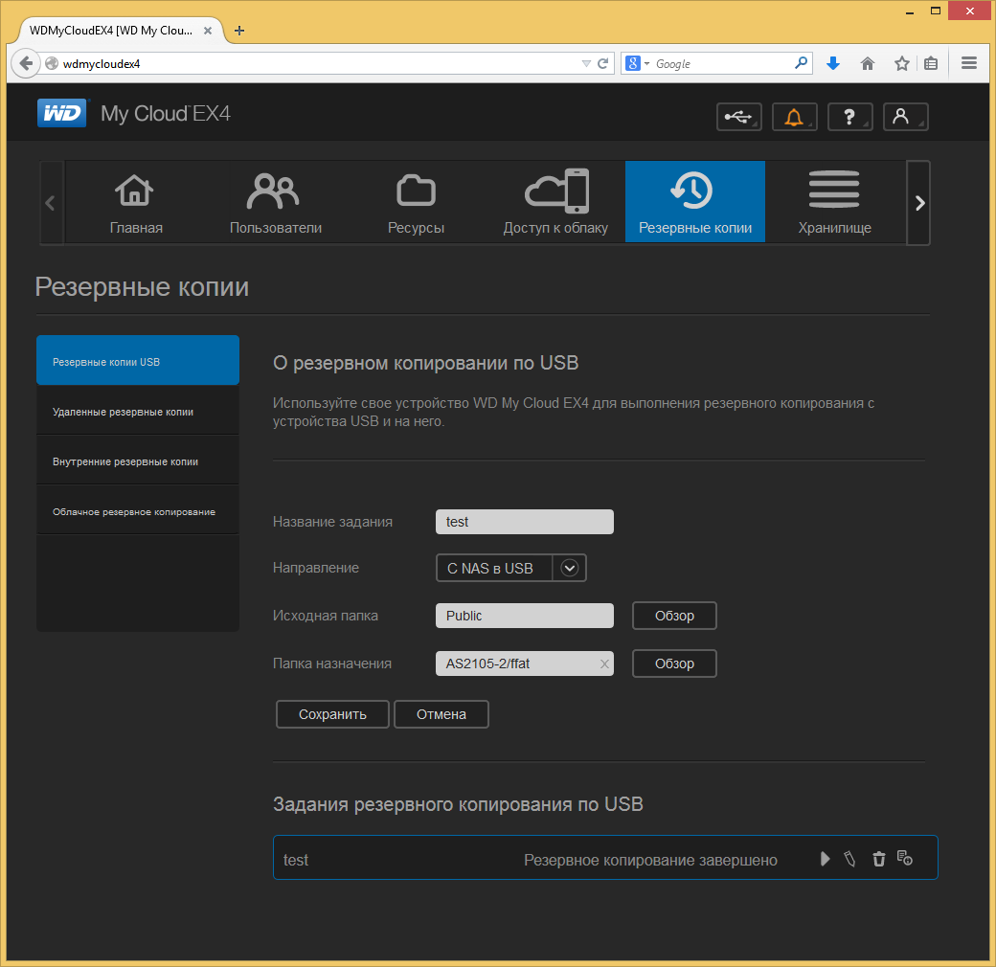Open the search engine selector dropdown
This screenshot has height=967, width=996.
[x=638, y=63]
